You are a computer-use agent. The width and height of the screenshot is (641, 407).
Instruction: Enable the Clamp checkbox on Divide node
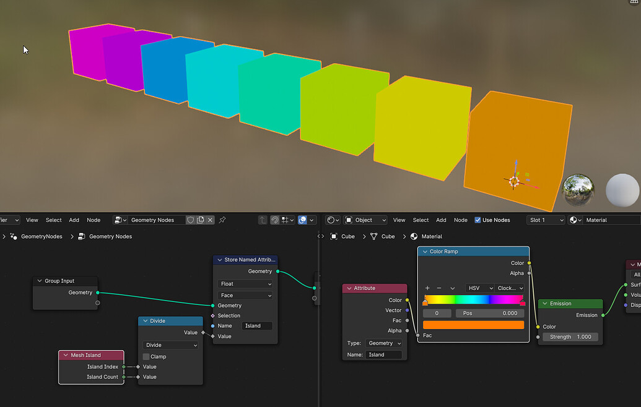pyautogui.click(x=146, y=357)
